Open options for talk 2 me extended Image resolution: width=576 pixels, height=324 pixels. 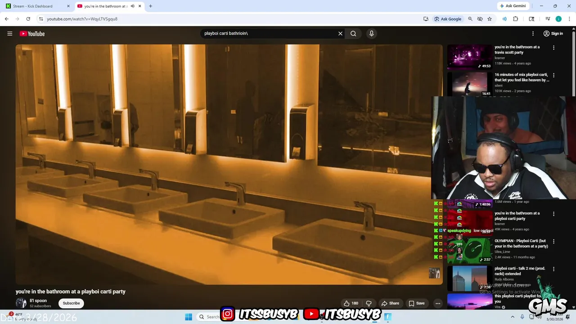pyautogui.click(x=553, y=269)
